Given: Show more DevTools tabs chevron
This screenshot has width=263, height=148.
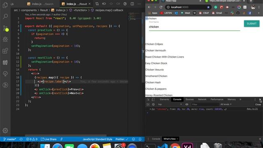Looking at the screenshot, I should (240, 99).
